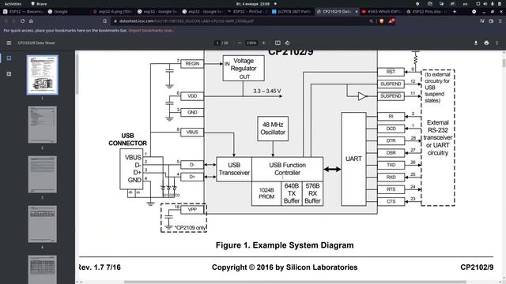Screen dimensions: 506x284
Task: Go back to previous page
Action: (6, 21)
